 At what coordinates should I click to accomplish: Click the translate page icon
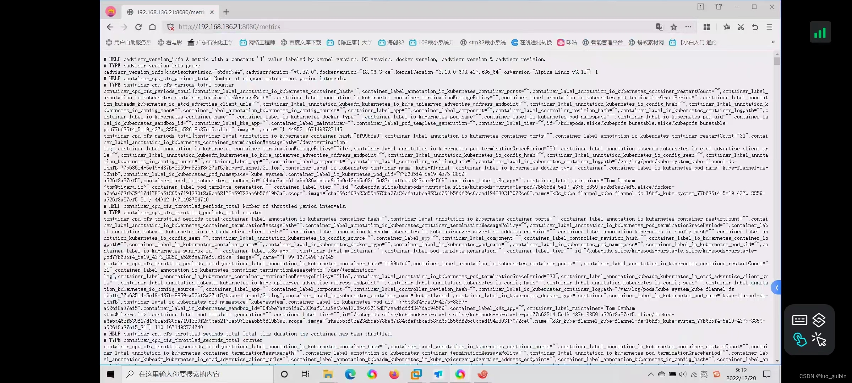coord(659,27)
